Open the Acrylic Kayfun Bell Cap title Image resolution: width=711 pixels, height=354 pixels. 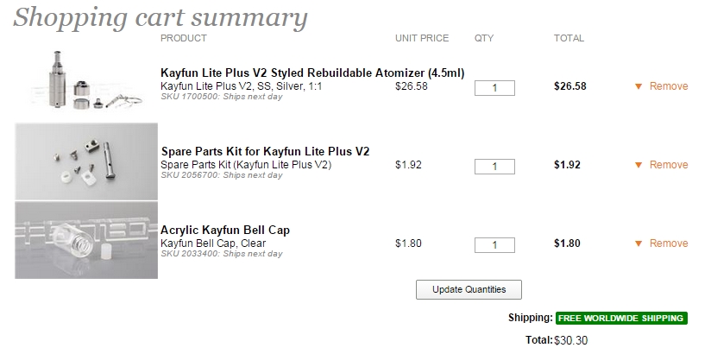[x=225, y=230]
